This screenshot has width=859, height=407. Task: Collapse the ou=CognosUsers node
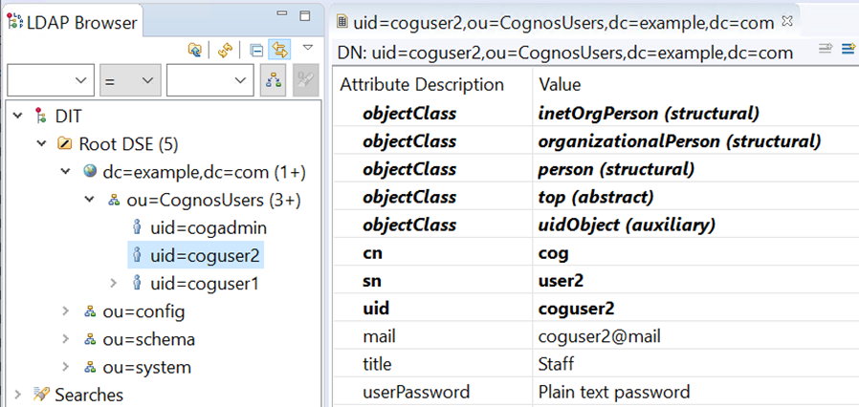pyautogui.click(x=89, y=200)
